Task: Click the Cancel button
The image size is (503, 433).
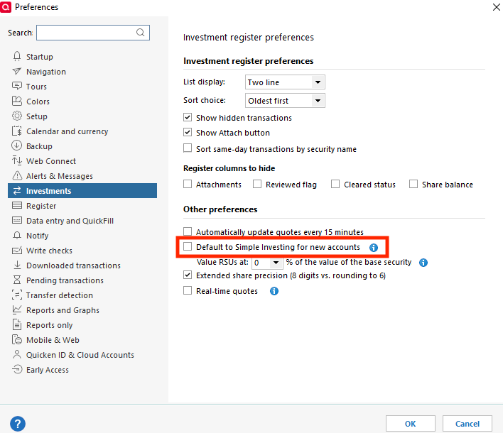Action: tap(467, 424)
